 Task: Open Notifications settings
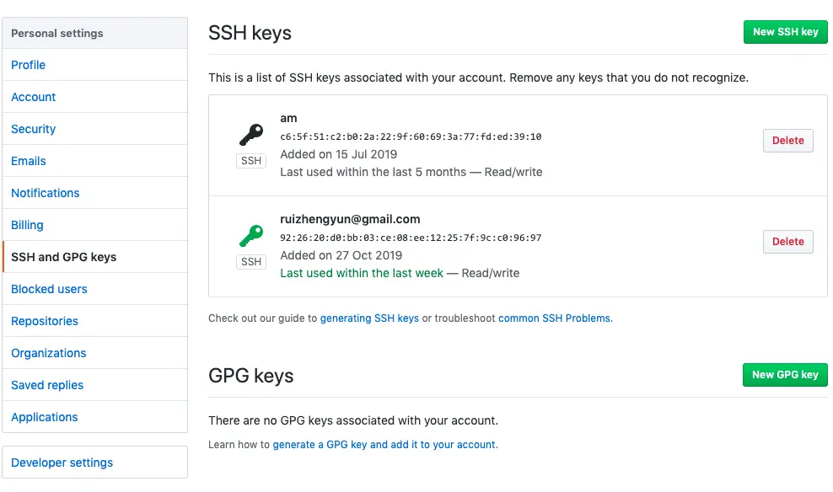point(46,193)
